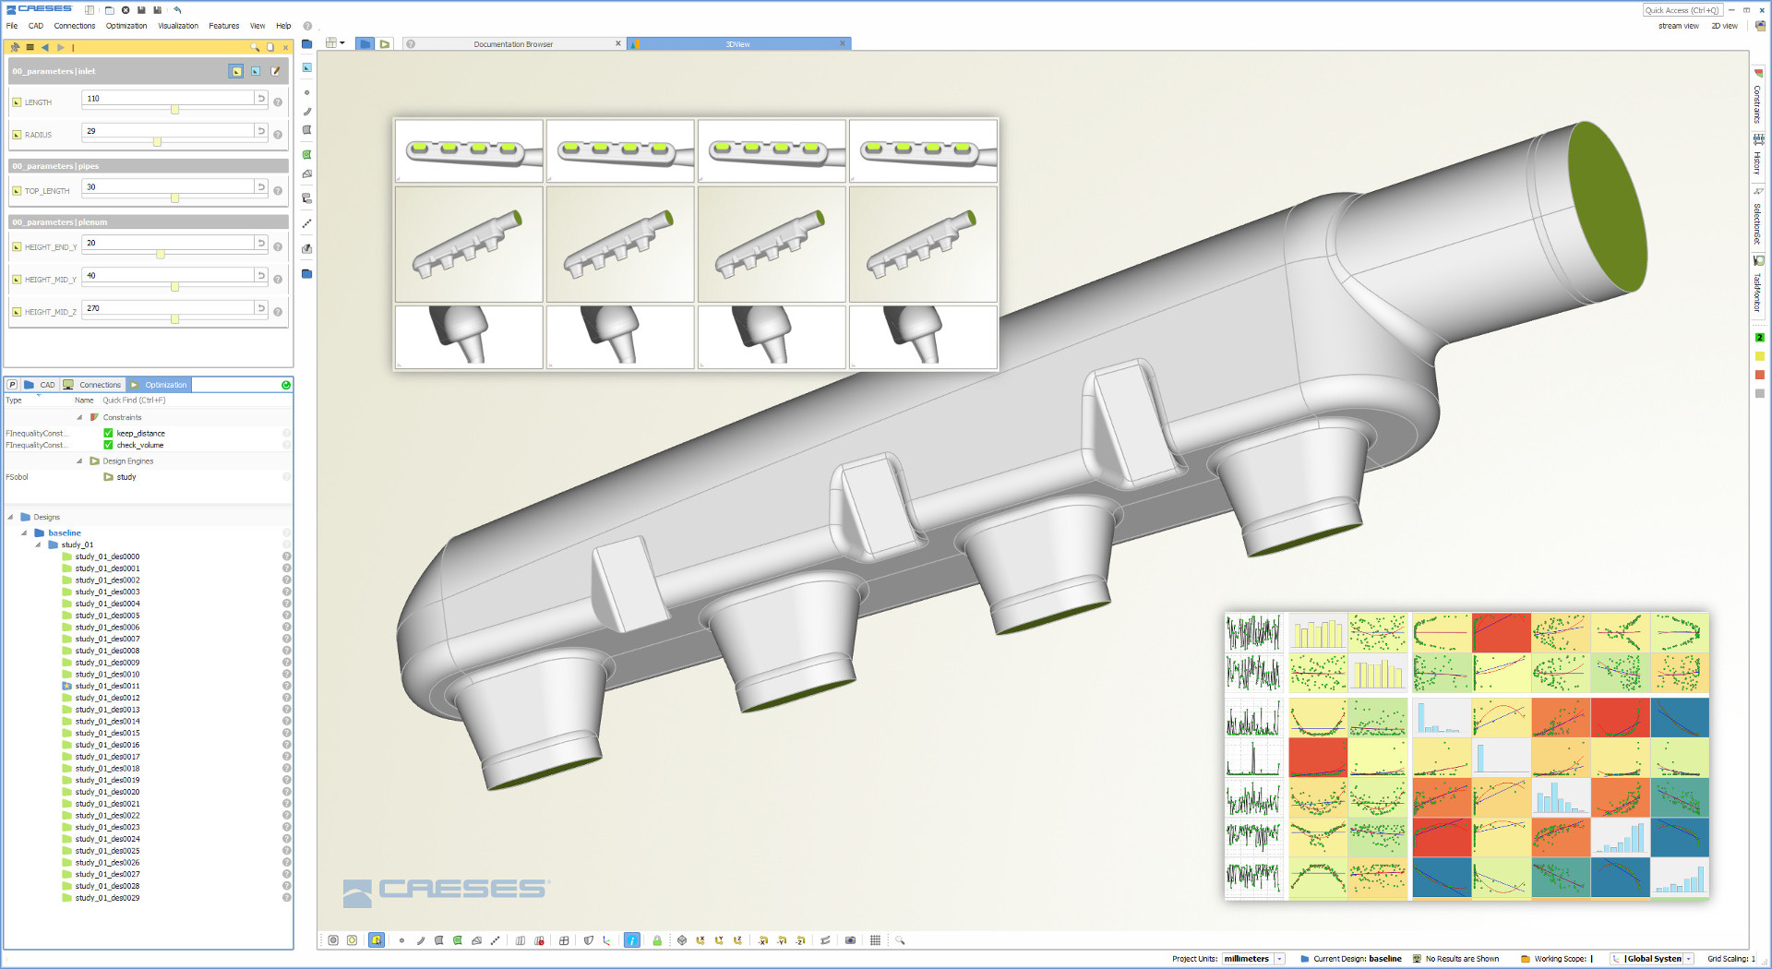Click the undo arrow in the title toolbar
The width and height of the screenshot is (1772, 969).
177,10
